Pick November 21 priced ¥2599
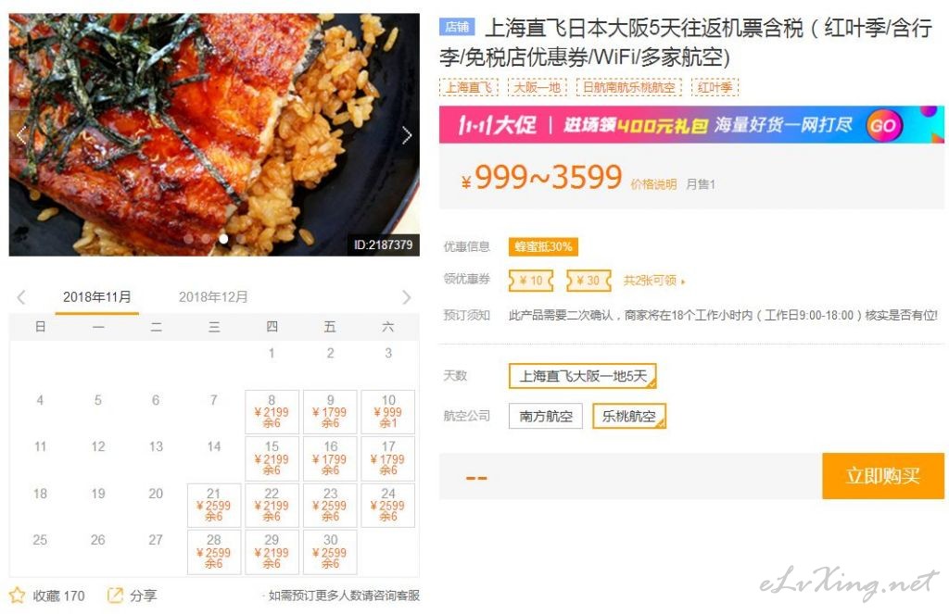949x614 pixels. [x=214, y=505]
